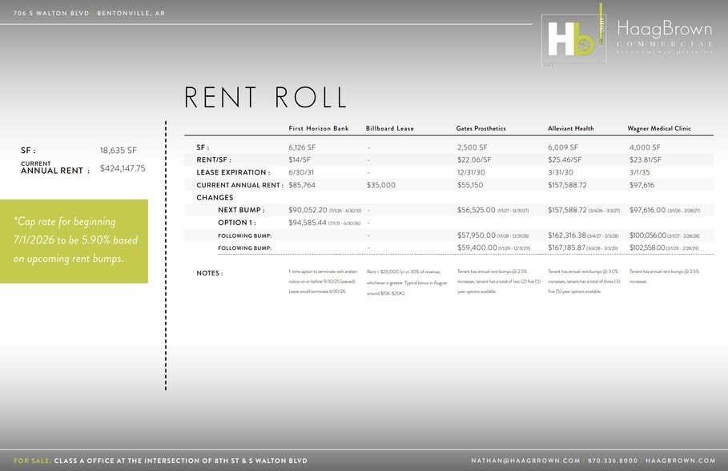This screenshot has height=471, width=728.
Task: Select the Billboard Lease '$35,000' rent
Action: point(381,185)
